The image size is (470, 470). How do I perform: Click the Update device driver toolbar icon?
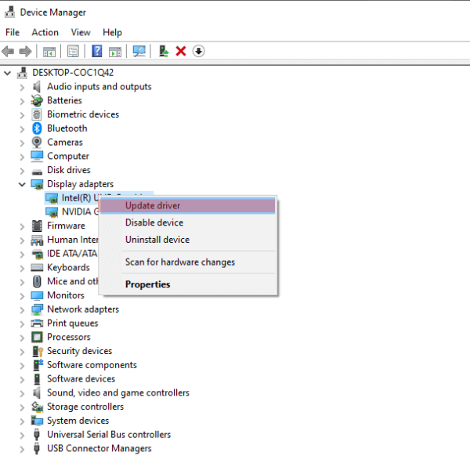164,51
